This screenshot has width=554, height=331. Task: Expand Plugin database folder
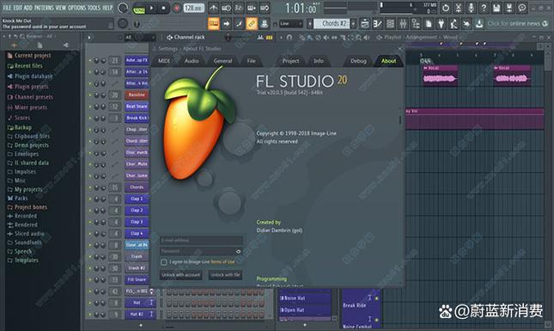[30, 76]
